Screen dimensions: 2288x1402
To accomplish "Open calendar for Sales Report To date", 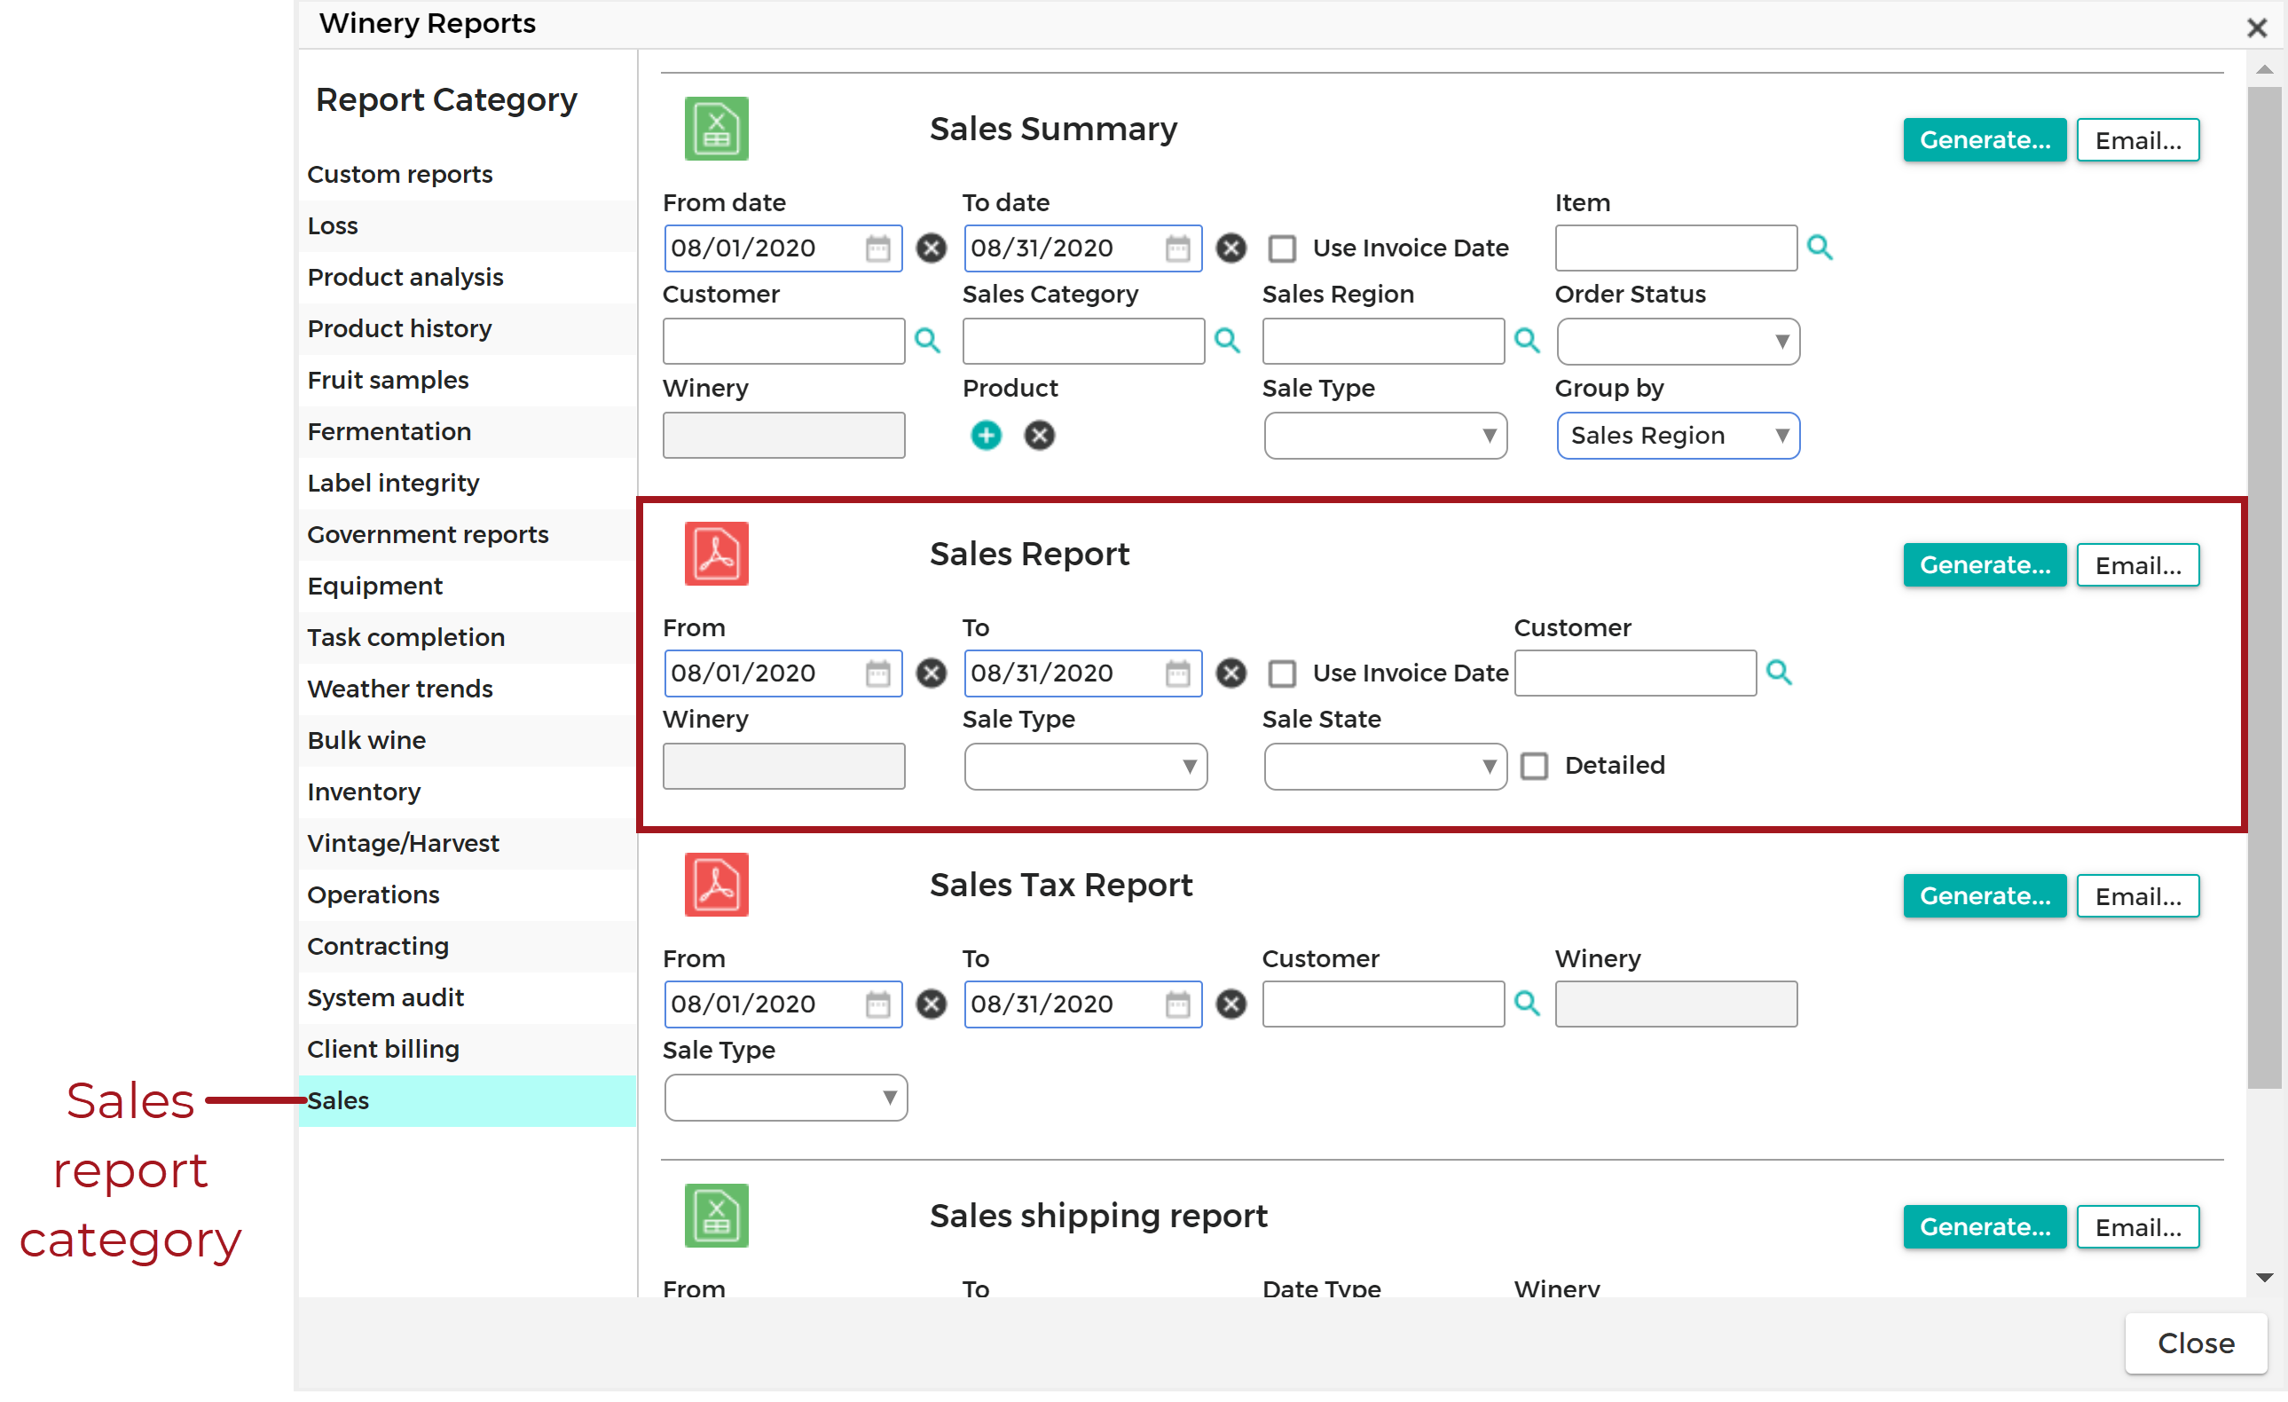I will 1177,673.
